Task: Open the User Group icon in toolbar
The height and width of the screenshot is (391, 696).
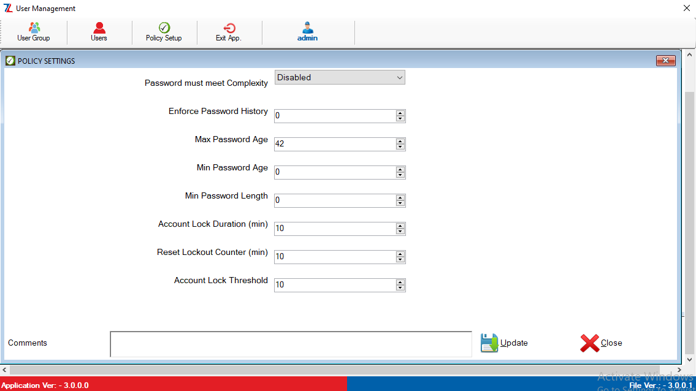Action: coord(34,28)
